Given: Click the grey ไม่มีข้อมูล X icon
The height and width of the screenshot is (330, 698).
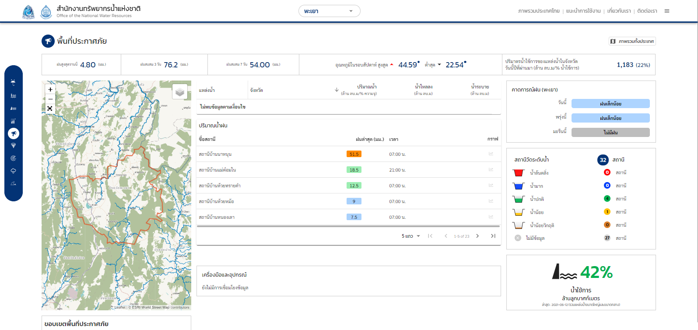Looking at the screenshot, I should [518, 238].
